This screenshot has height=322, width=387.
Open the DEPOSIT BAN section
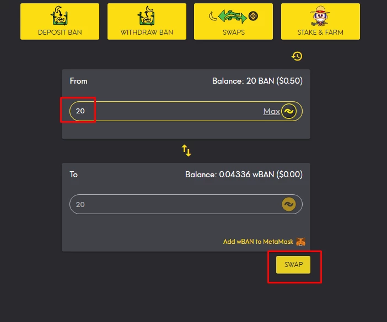click(60, 21)
